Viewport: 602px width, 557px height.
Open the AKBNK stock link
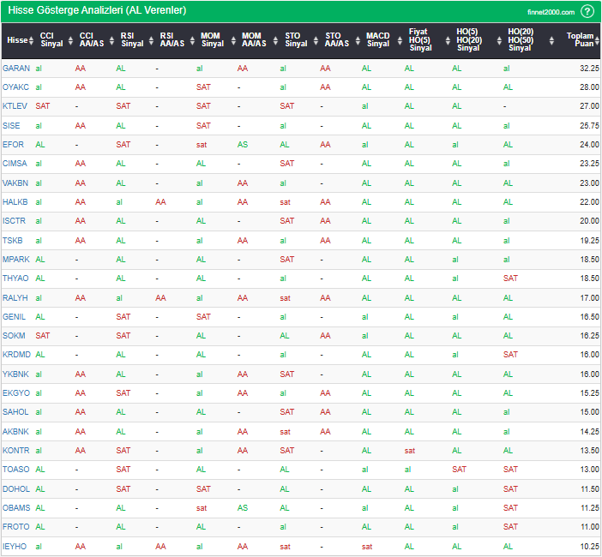(x=15, y=431)
